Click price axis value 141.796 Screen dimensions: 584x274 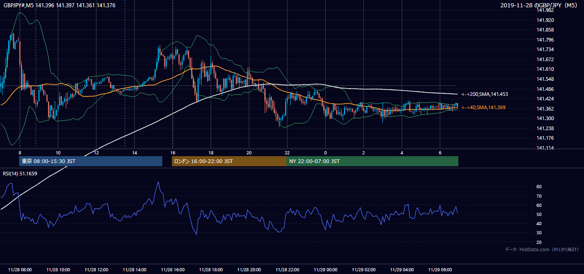(545, 40)
